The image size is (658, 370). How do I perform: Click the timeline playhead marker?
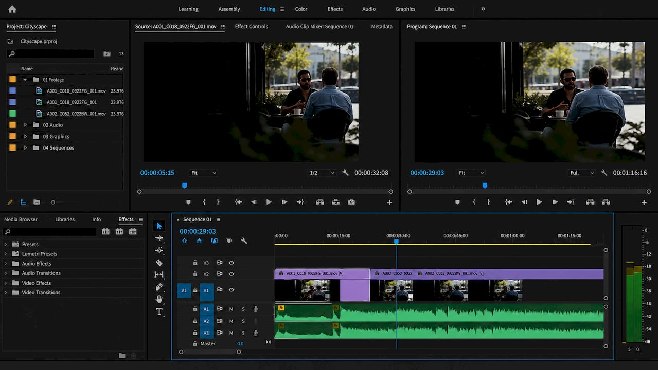[x=396, y=241]
